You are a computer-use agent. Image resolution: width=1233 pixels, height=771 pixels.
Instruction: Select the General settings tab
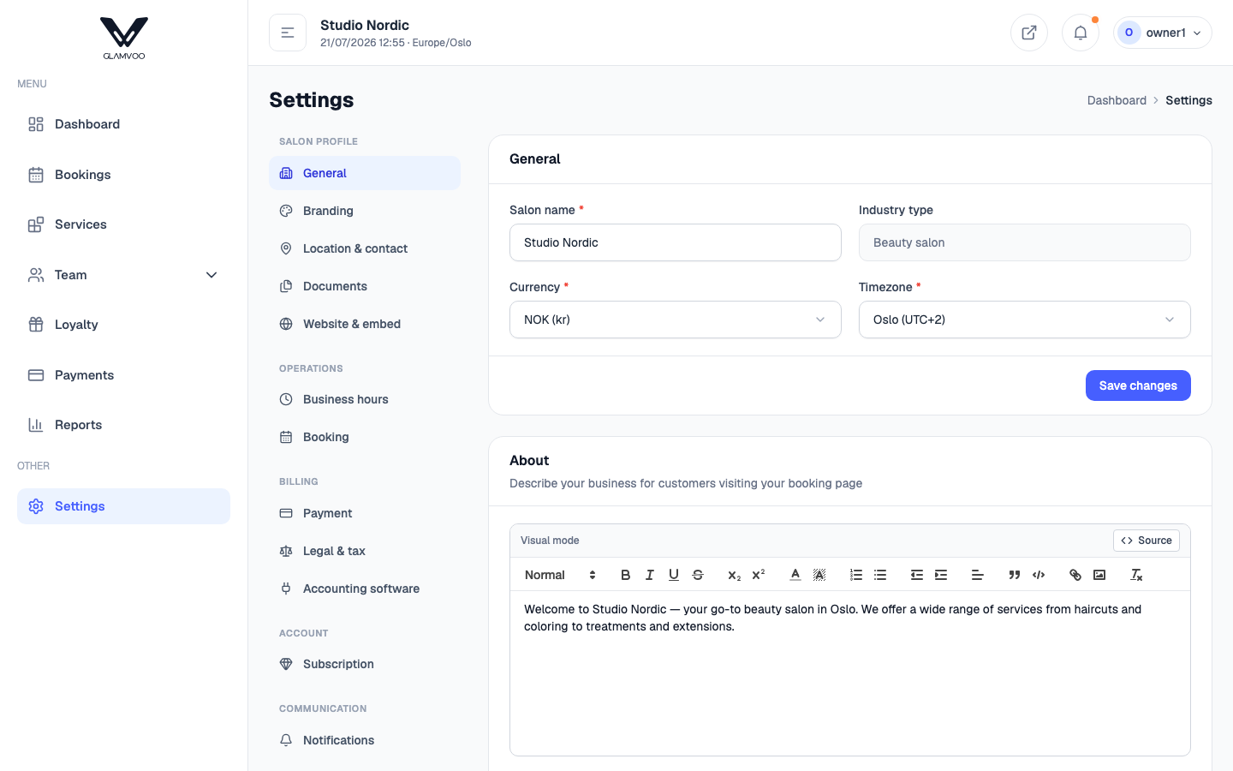(365, 173)
